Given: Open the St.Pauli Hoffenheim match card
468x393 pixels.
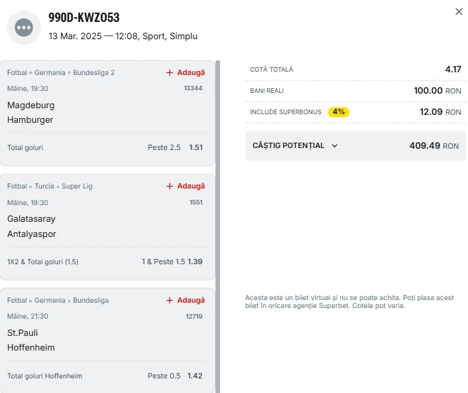Looking at the screenshot, I should tap(107, 341).
